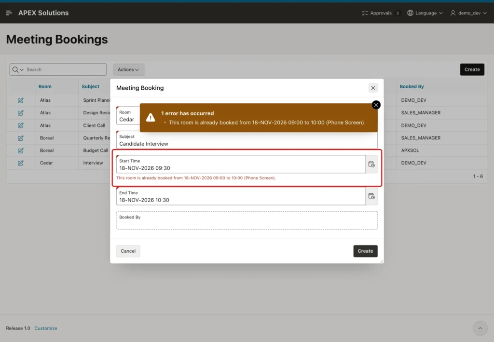Click the Cancel button in dialog
The width and height of the screenshot is (494, 342).
(x=128, y=251)
